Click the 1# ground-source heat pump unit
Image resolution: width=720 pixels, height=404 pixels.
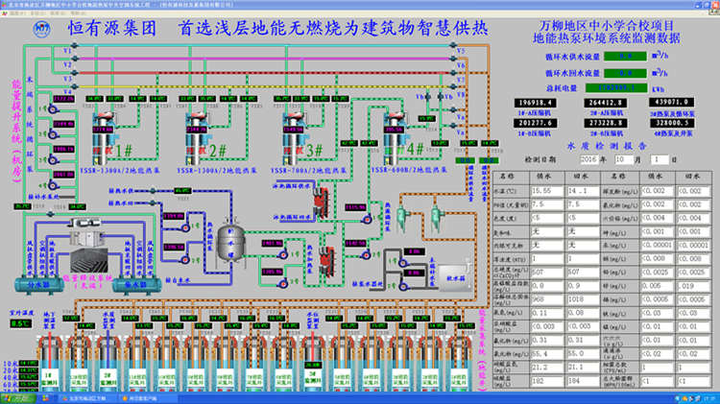pos(105,138)
